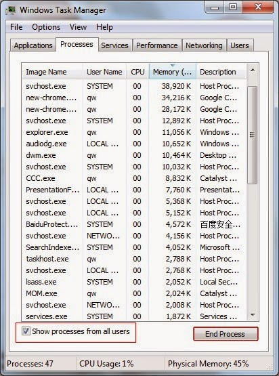This screenshot has width=279, height=376.
Task: Select the MOM.exe process
Action: click(x=134, y=293)
